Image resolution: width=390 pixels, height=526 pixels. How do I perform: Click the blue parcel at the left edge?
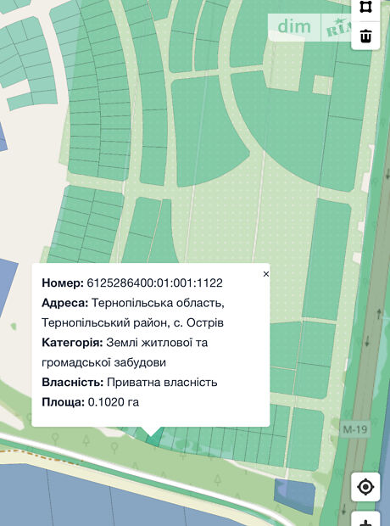[8, 285]
